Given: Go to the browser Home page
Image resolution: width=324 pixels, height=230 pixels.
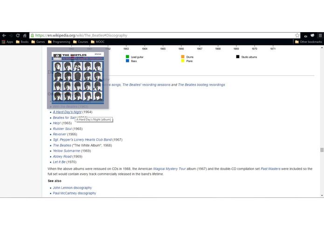Looking at the screenshot, I should (x=25, y=35).
